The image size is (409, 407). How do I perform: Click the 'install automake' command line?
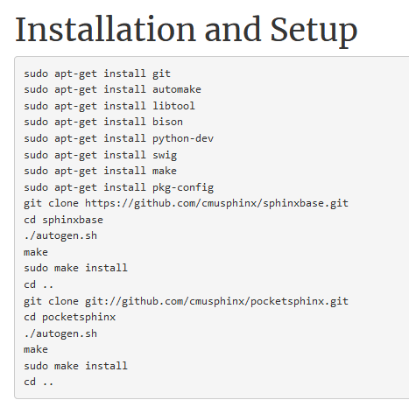[x=112, y=89]
